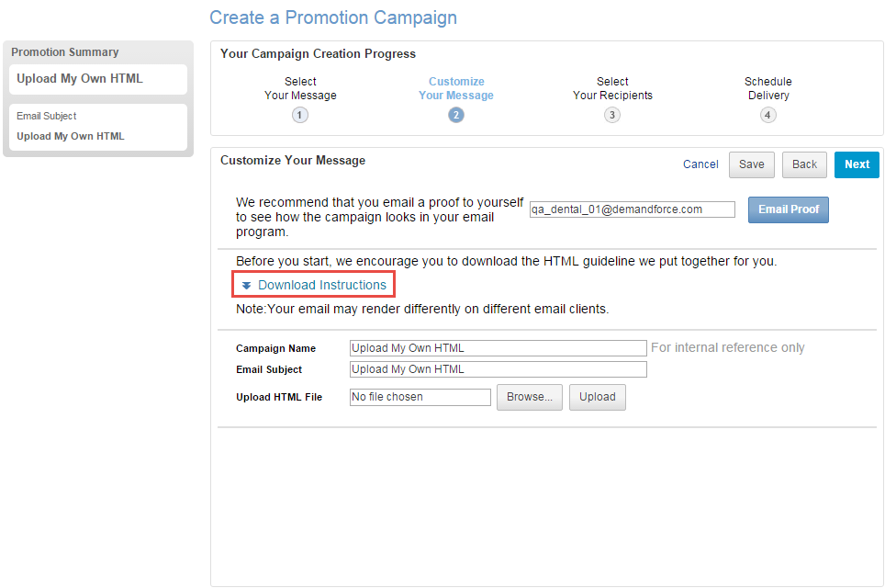
Task: Go Back to the previous step
Action: 804,164
